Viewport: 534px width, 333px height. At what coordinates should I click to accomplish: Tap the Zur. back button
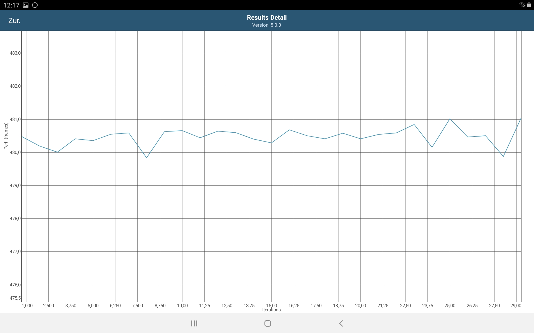14,21
